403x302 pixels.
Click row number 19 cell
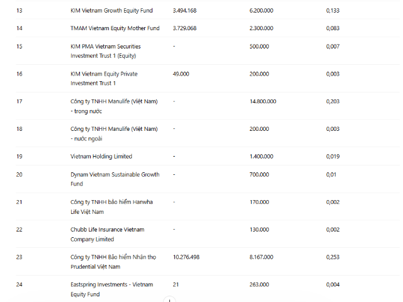point(20,156)
